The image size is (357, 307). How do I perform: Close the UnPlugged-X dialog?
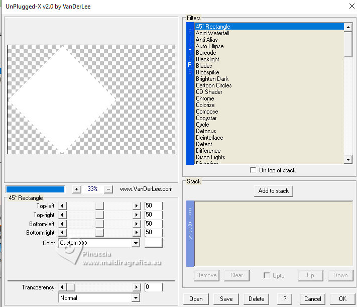pyautogui.click(x=352, y=6)
